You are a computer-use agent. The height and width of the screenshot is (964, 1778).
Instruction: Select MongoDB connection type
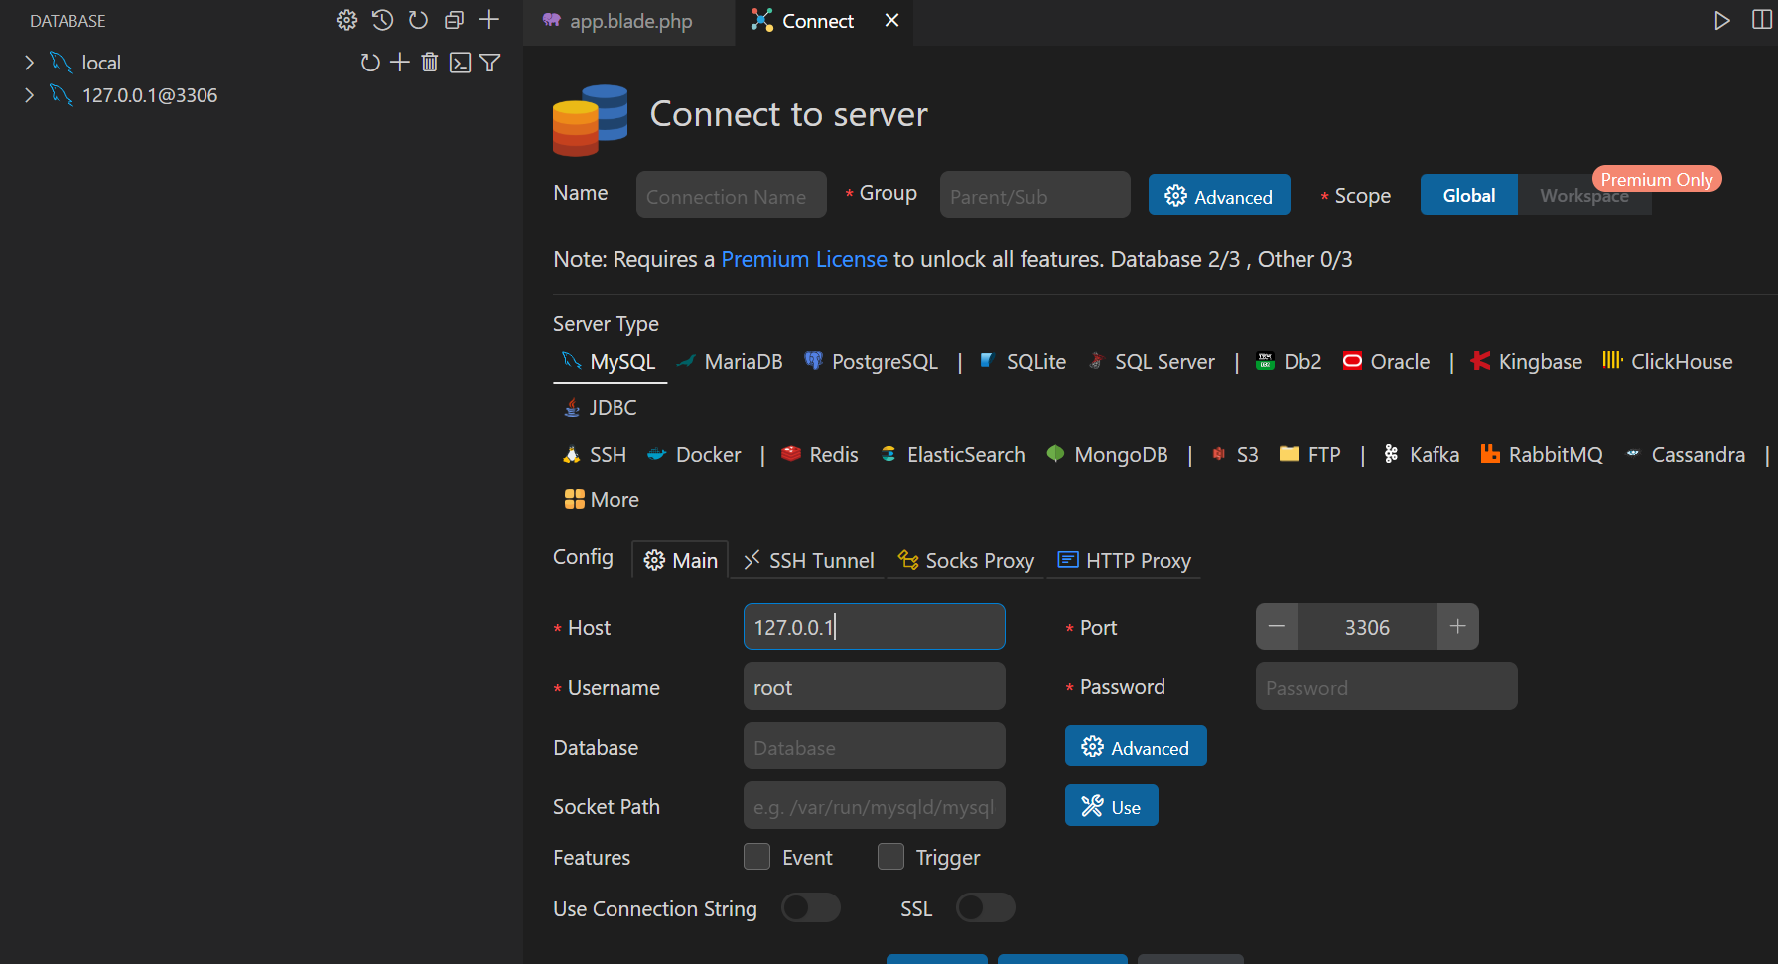[1108, 455]
